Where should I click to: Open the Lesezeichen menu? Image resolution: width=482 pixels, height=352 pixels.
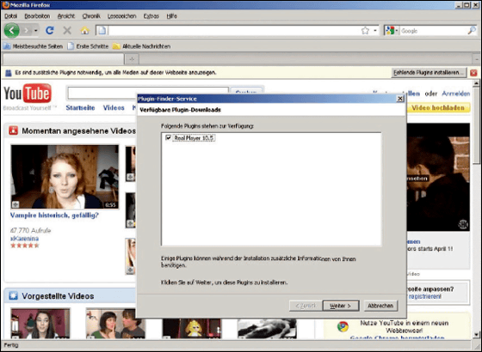121,16
